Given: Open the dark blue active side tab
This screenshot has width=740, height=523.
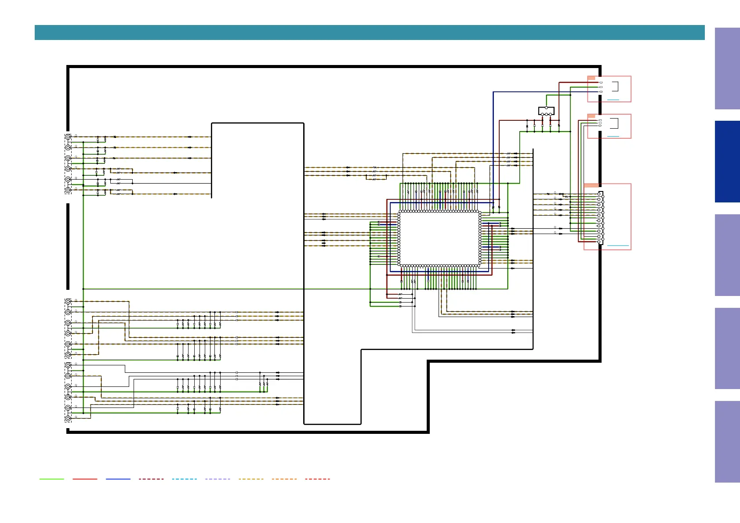Looking at the screenshot, I should (727, 162).
